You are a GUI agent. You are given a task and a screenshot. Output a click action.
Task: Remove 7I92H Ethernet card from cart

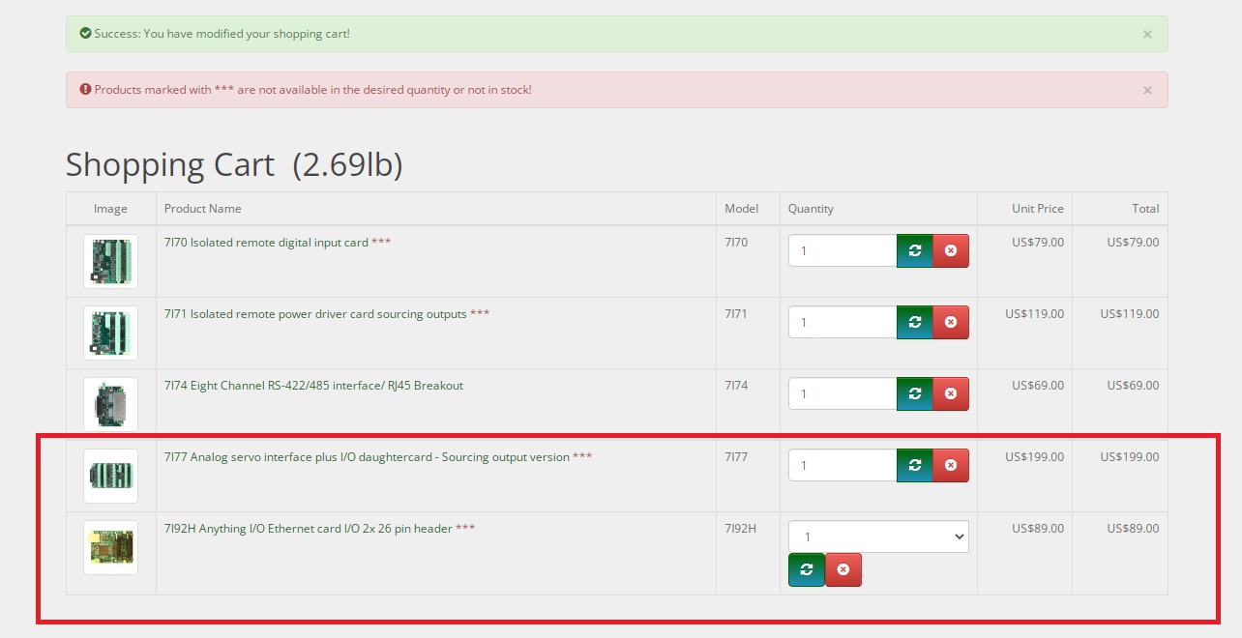click(843, 570)
